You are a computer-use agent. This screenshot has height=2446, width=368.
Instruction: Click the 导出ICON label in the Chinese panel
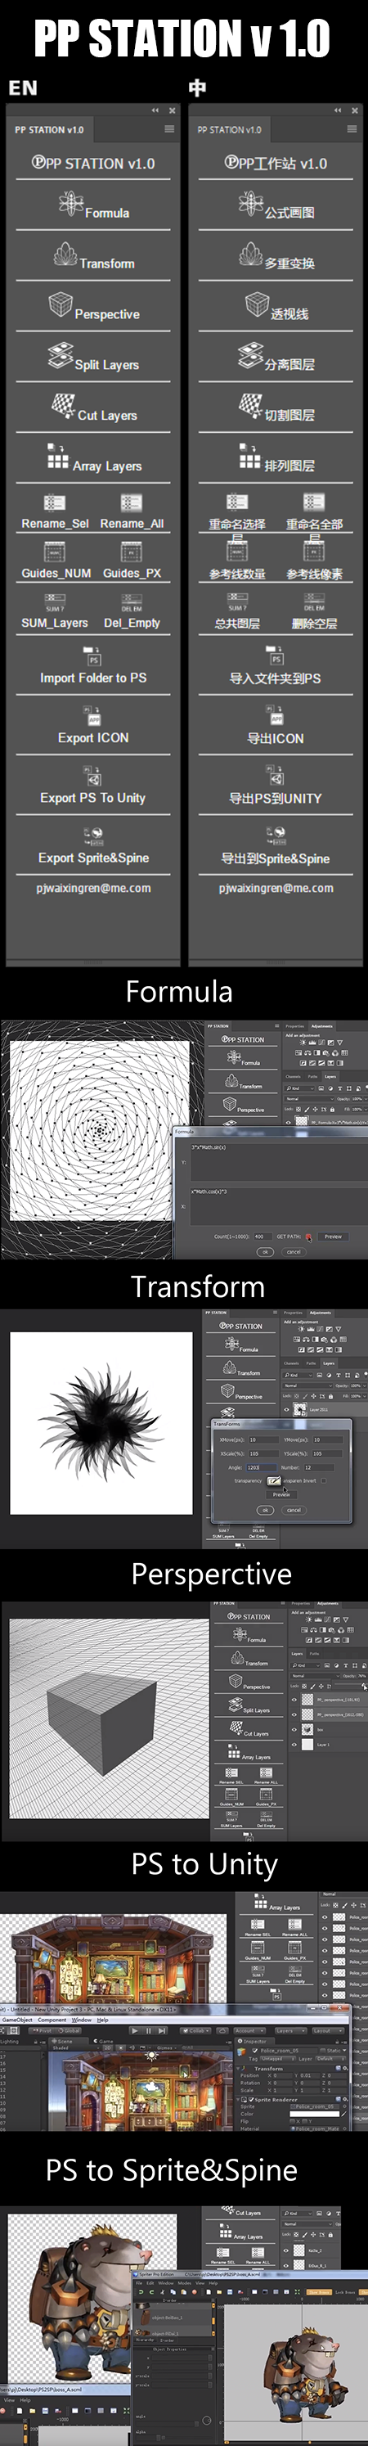[276, 739]
